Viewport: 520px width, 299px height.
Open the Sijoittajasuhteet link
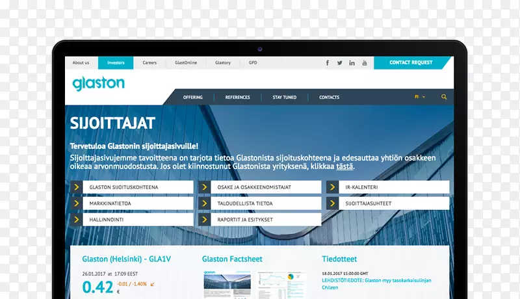(x=394, y=203)
